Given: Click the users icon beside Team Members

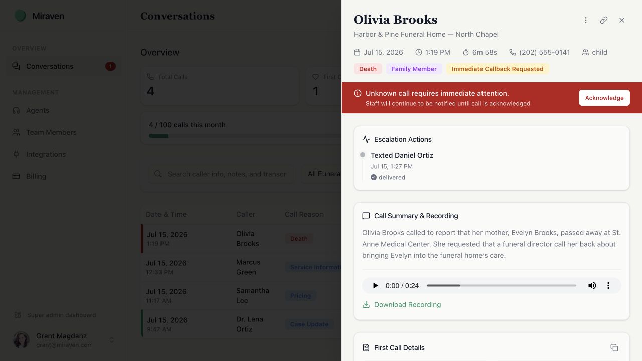Looking at the screenshot, I should 16,132.
